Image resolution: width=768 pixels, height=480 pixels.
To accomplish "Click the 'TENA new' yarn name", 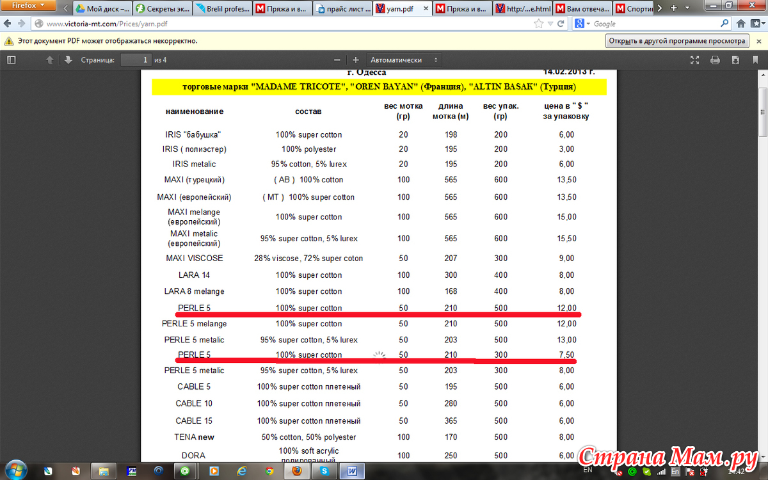I will 194,437.
